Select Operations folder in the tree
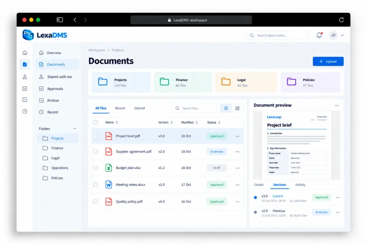The height and width of the screenshot is (244, 367). [58, 168]
